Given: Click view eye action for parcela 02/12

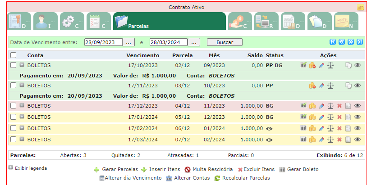Looking at the screenshot, I should click(358, 65).
